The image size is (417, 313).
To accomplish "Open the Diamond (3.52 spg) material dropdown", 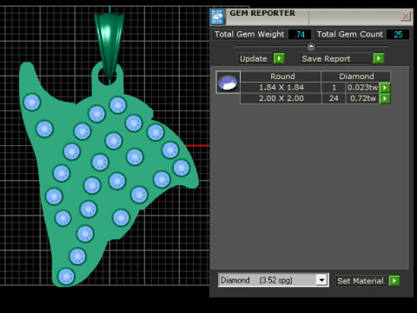I will 321,280.
